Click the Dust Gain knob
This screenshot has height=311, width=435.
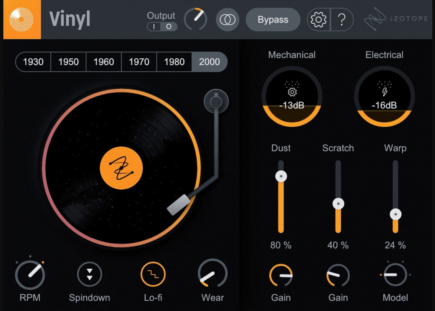pyautogui.click(x=281, y=275)
